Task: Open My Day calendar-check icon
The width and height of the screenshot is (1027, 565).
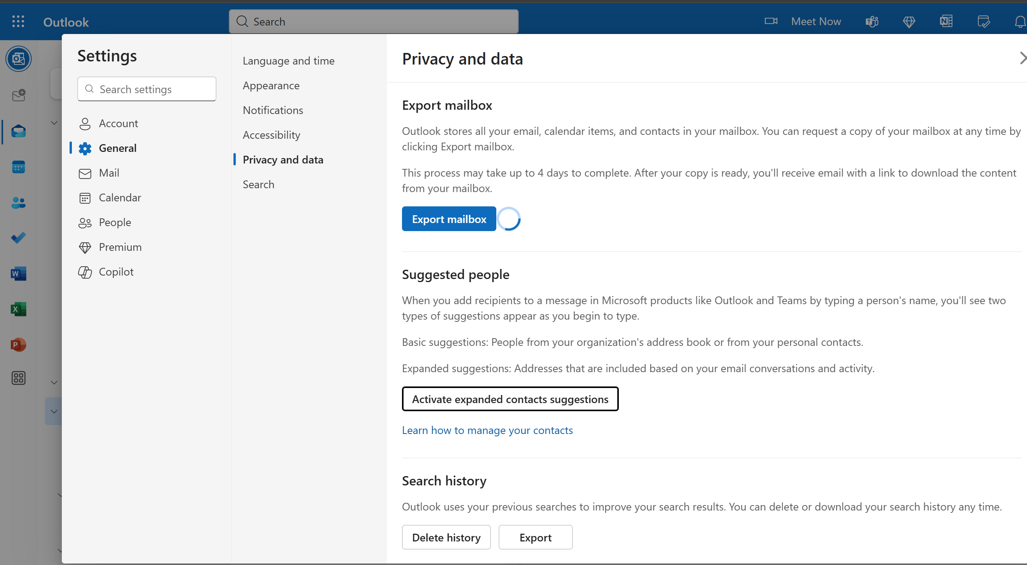Action: click(x=984, y=22)
